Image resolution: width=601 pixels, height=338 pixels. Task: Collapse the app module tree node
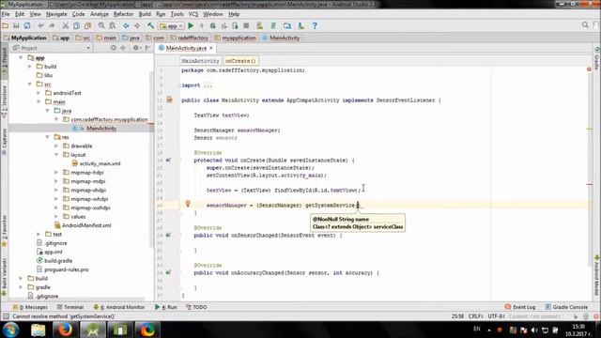[x=21, y=57]
